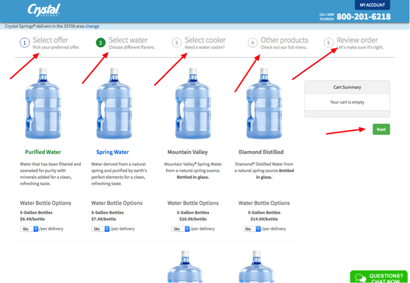Click '5-Gallon Bottles' under Diamond Distilled
The image size is (410, 283).
coord(264,212)
